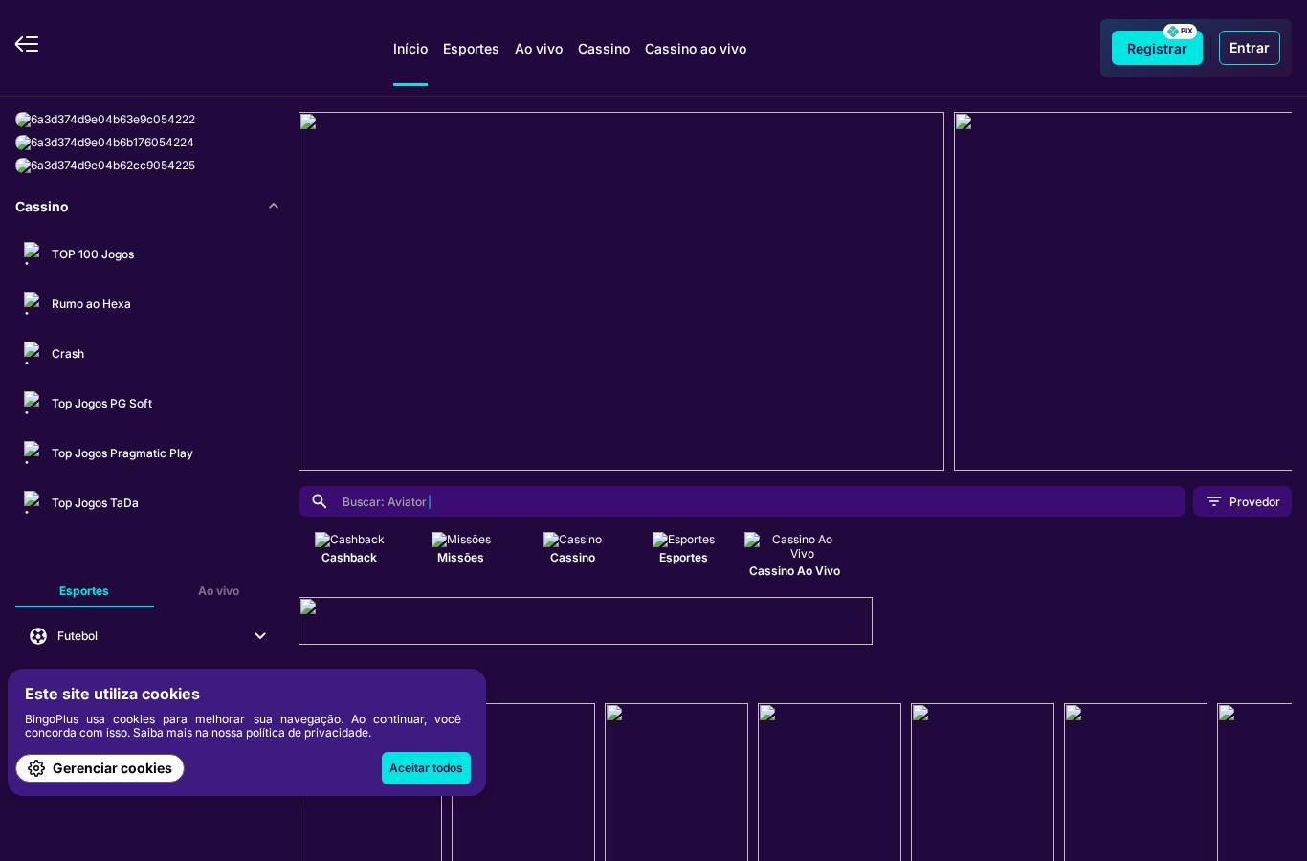Focus the Buscar search field
The width and height of the screenshot is (1307, 861).
point(742,501)
